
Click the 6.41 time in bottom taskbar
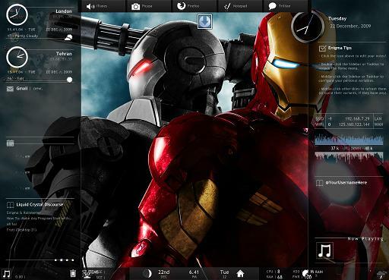194,272
